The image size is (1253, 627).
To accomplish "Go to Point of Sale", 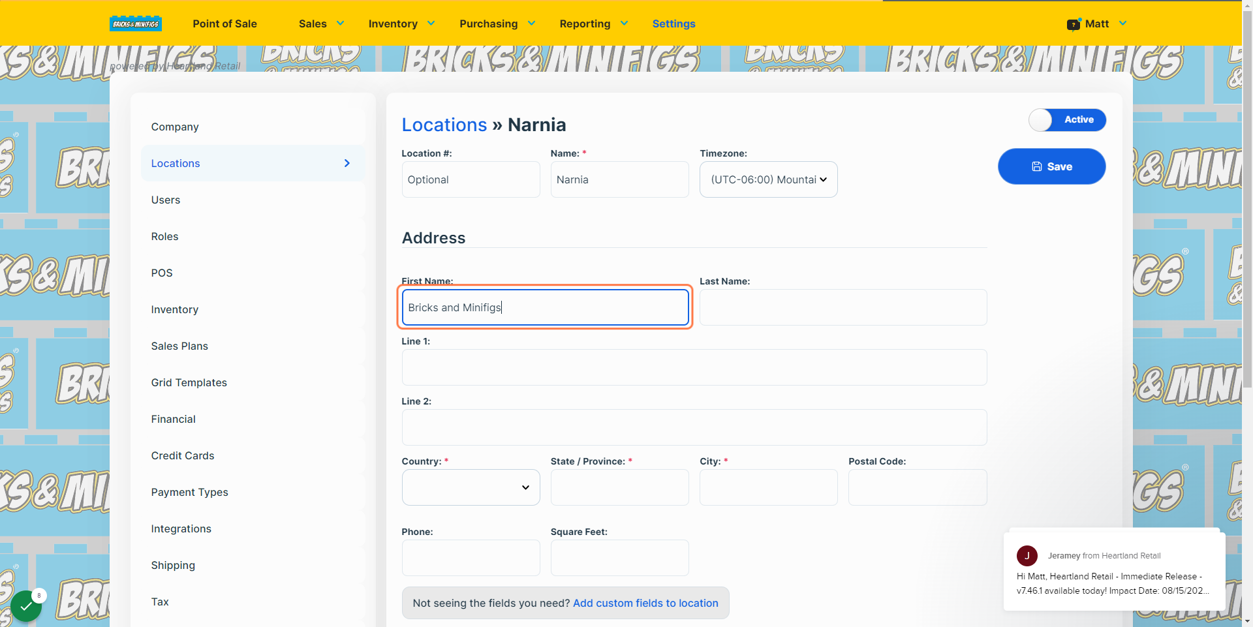I will (x=224, y=23).
